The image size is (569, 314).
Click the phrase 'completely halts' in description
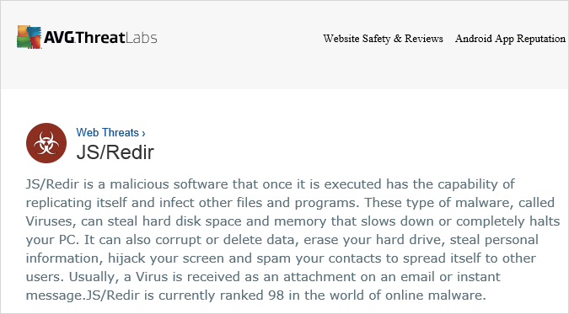coord(508,221)
